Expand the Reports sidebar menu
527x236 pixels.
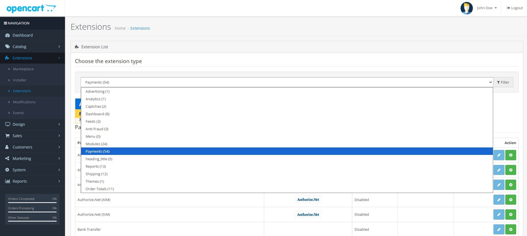click(x=32, y=181)
